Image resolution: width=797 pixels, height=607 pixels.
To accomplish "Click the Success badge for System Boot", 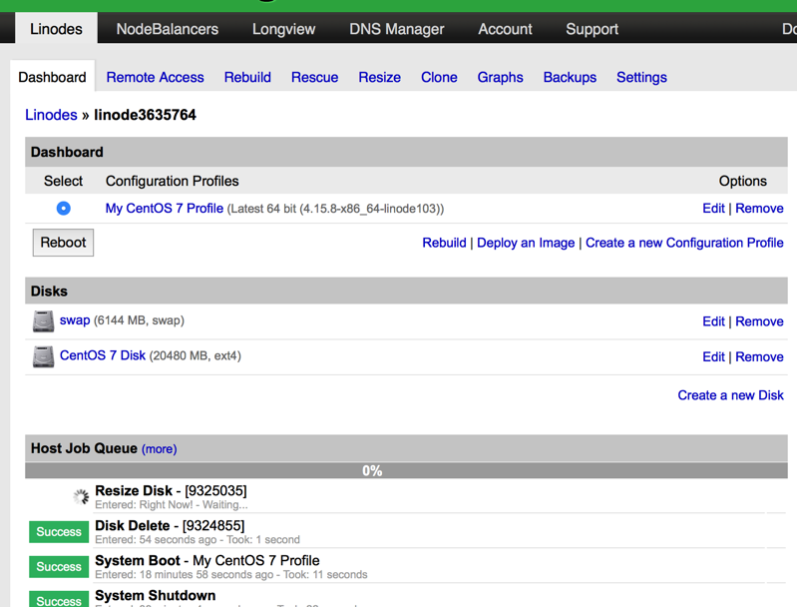I will pos(59,567).
